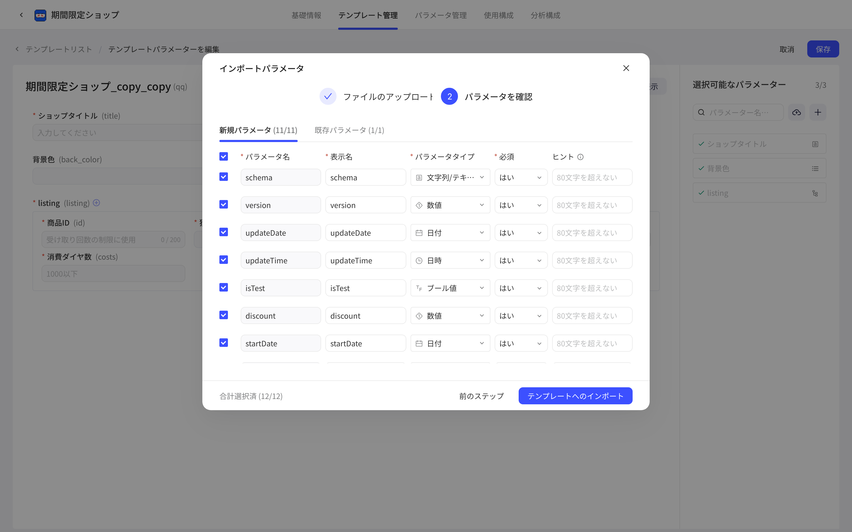Click the text type icon on ショップタイトル item

coord(815,144)
